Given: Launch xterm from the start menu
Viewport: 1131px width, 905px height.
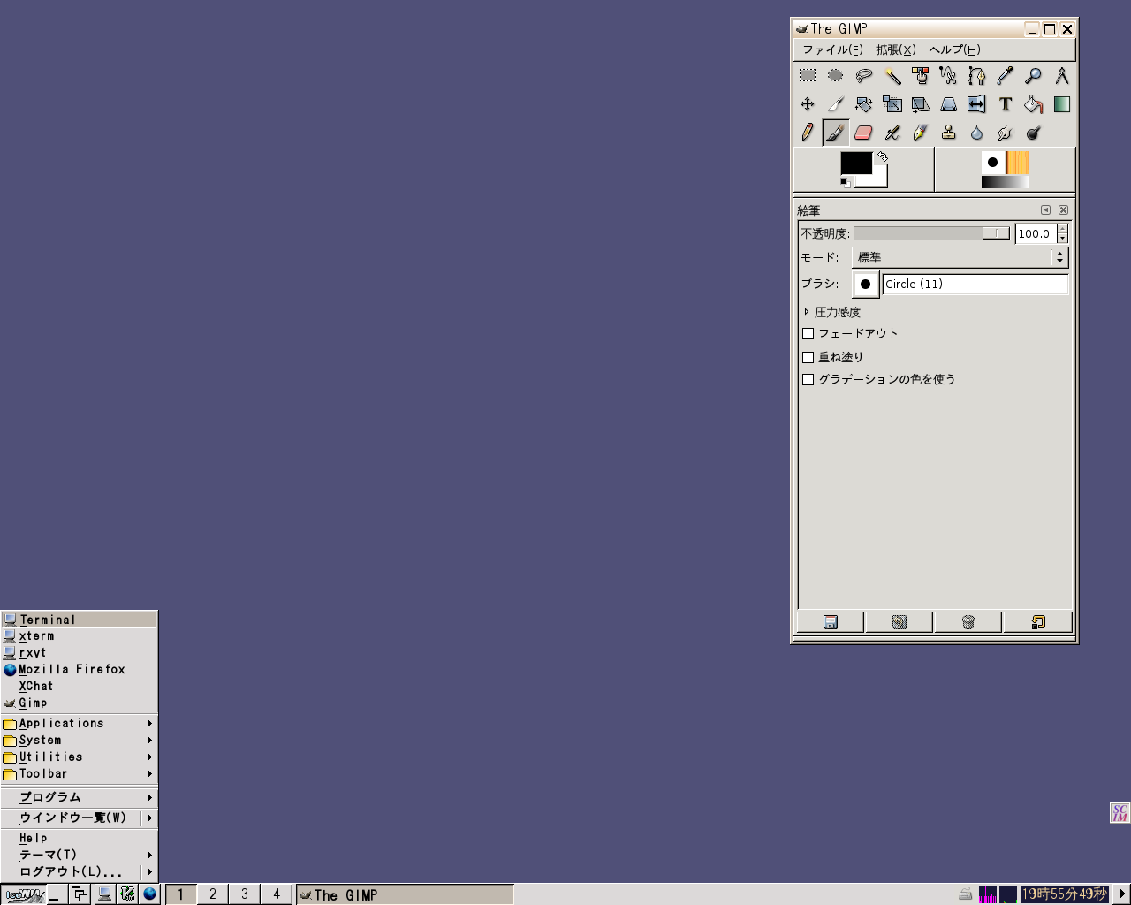Looking at the screenshot, I should coord(80,636).
